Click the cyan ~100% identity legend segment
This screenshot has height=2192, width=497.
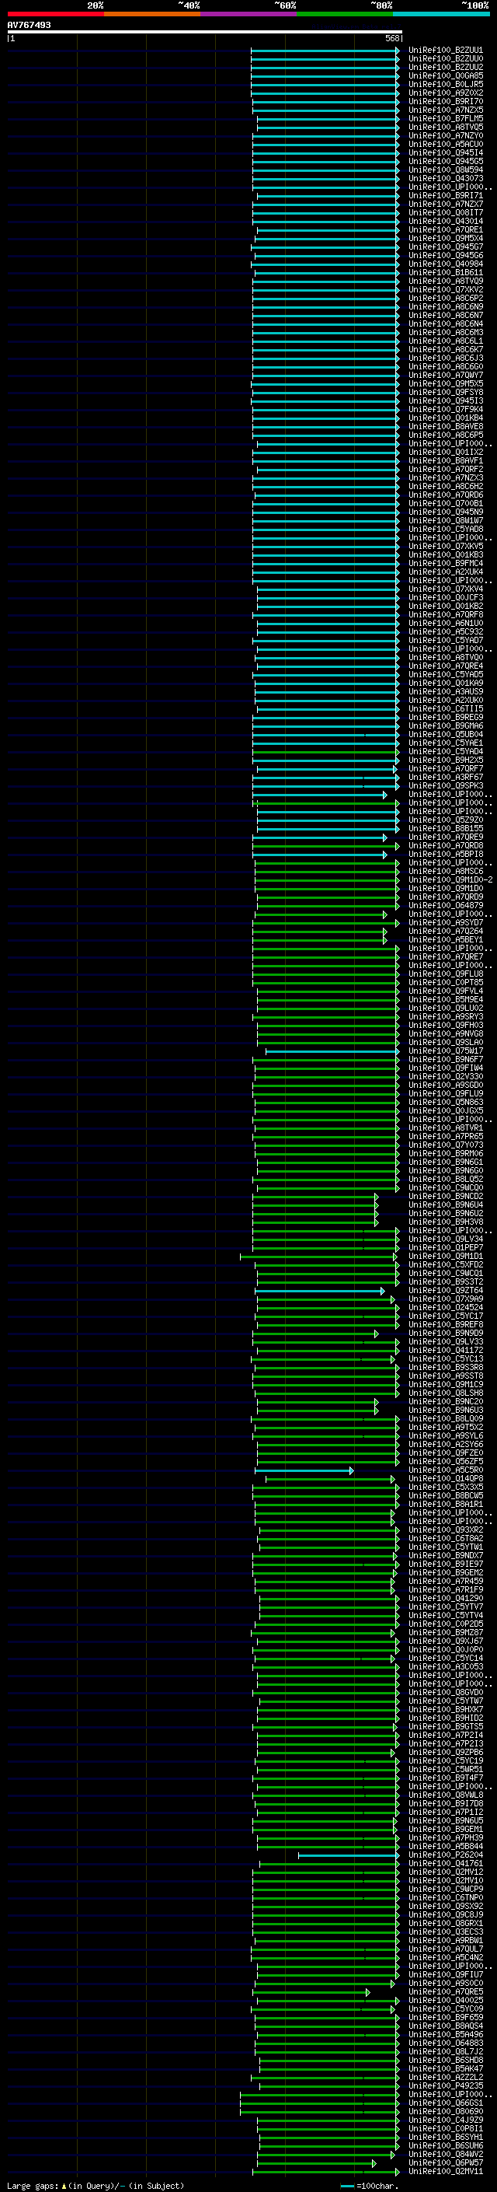tap(441, 14)
